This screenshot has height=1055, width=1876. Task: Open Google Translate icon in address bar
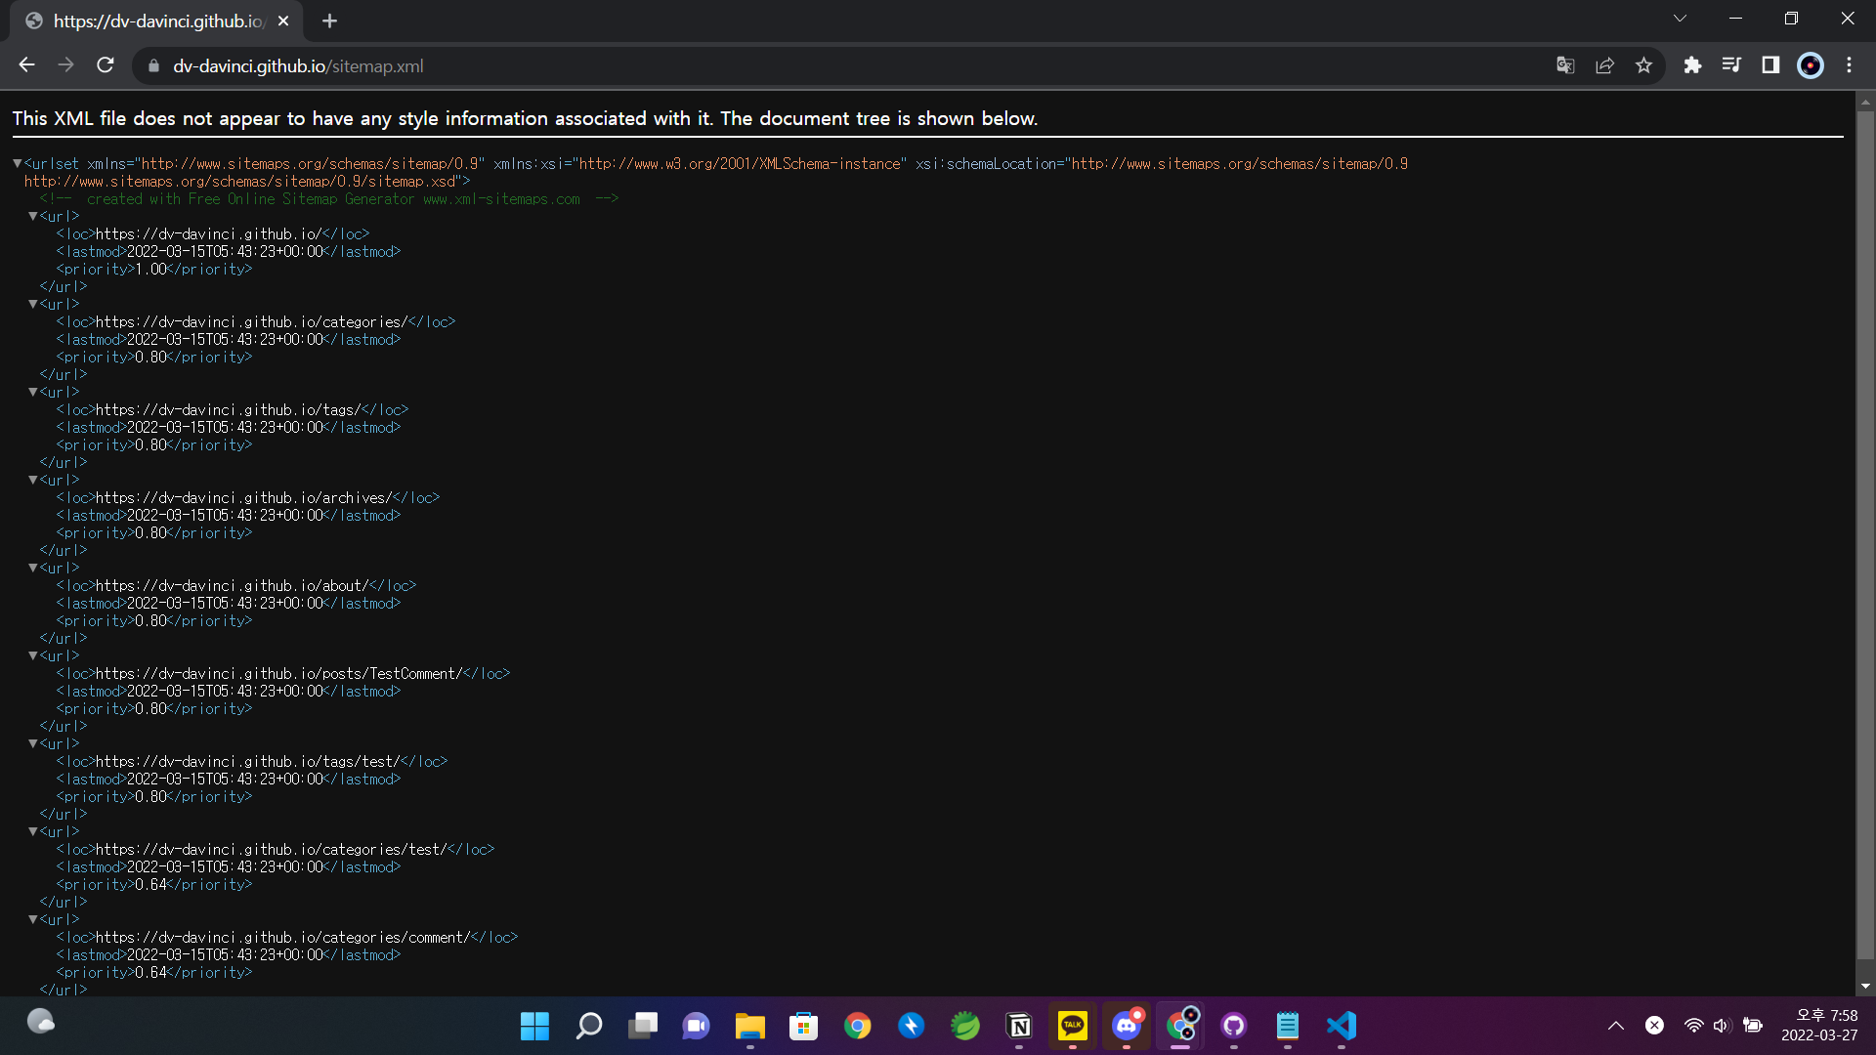[1565, 65]
